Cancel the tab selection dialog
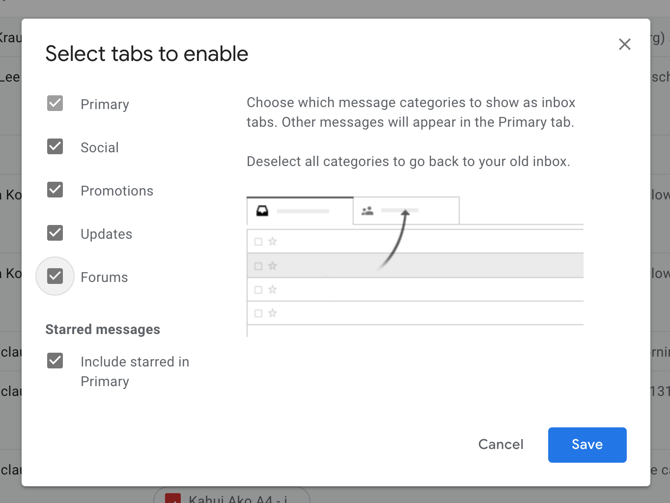 pos(501,445)
